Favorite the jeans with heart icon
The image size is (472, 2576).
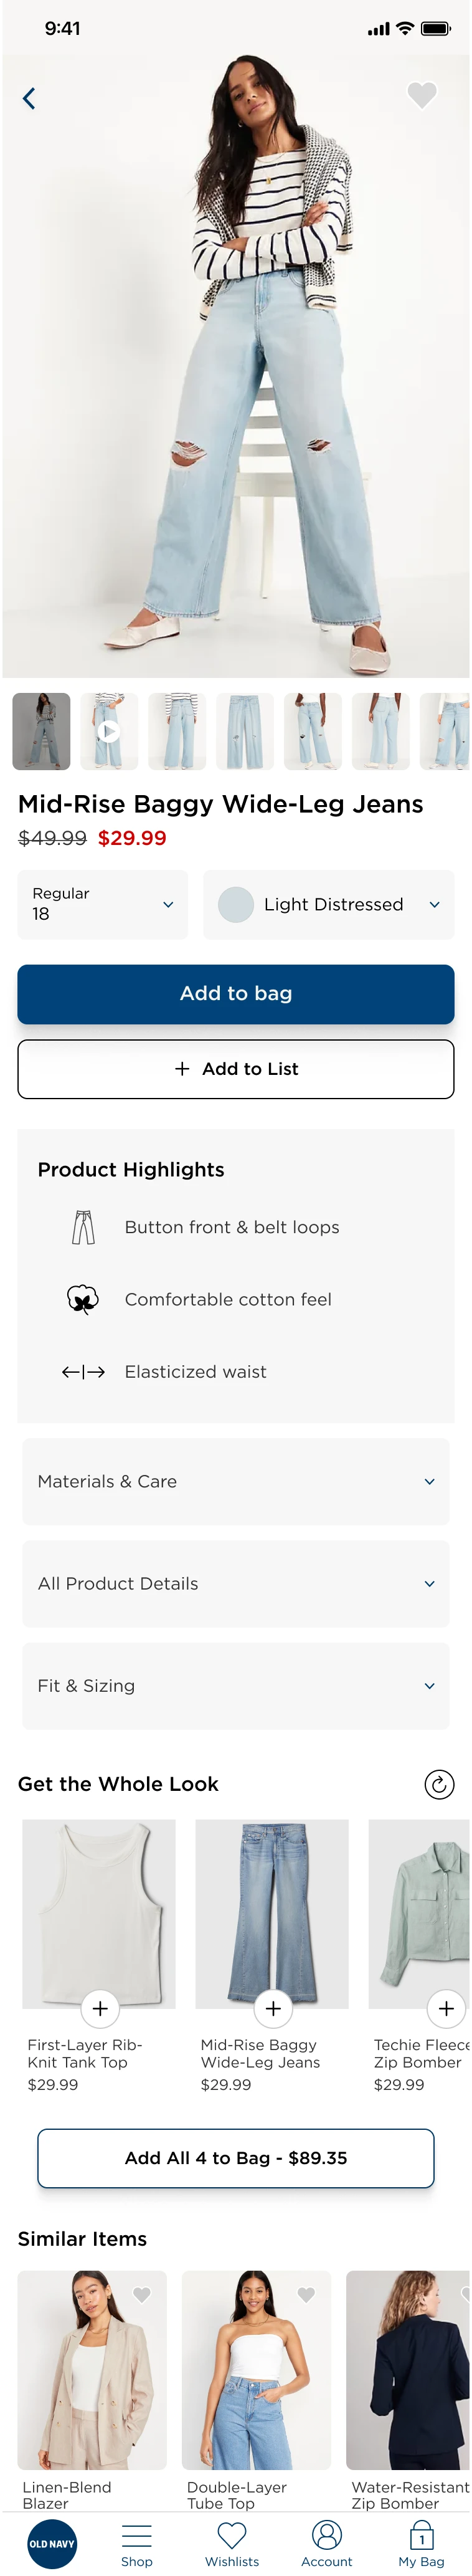tap(422, 95)
